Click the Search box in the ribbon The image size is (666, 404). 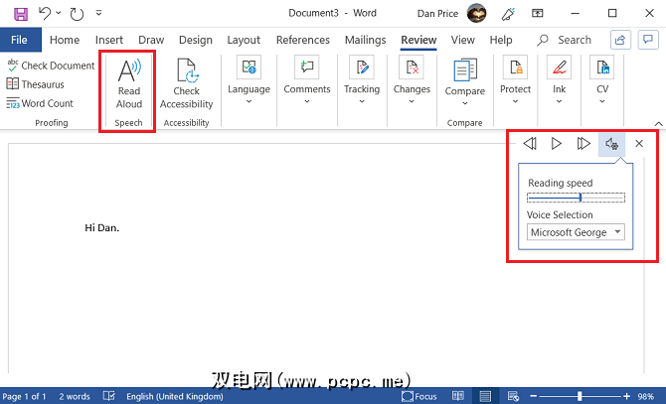[x=565, y=40]
